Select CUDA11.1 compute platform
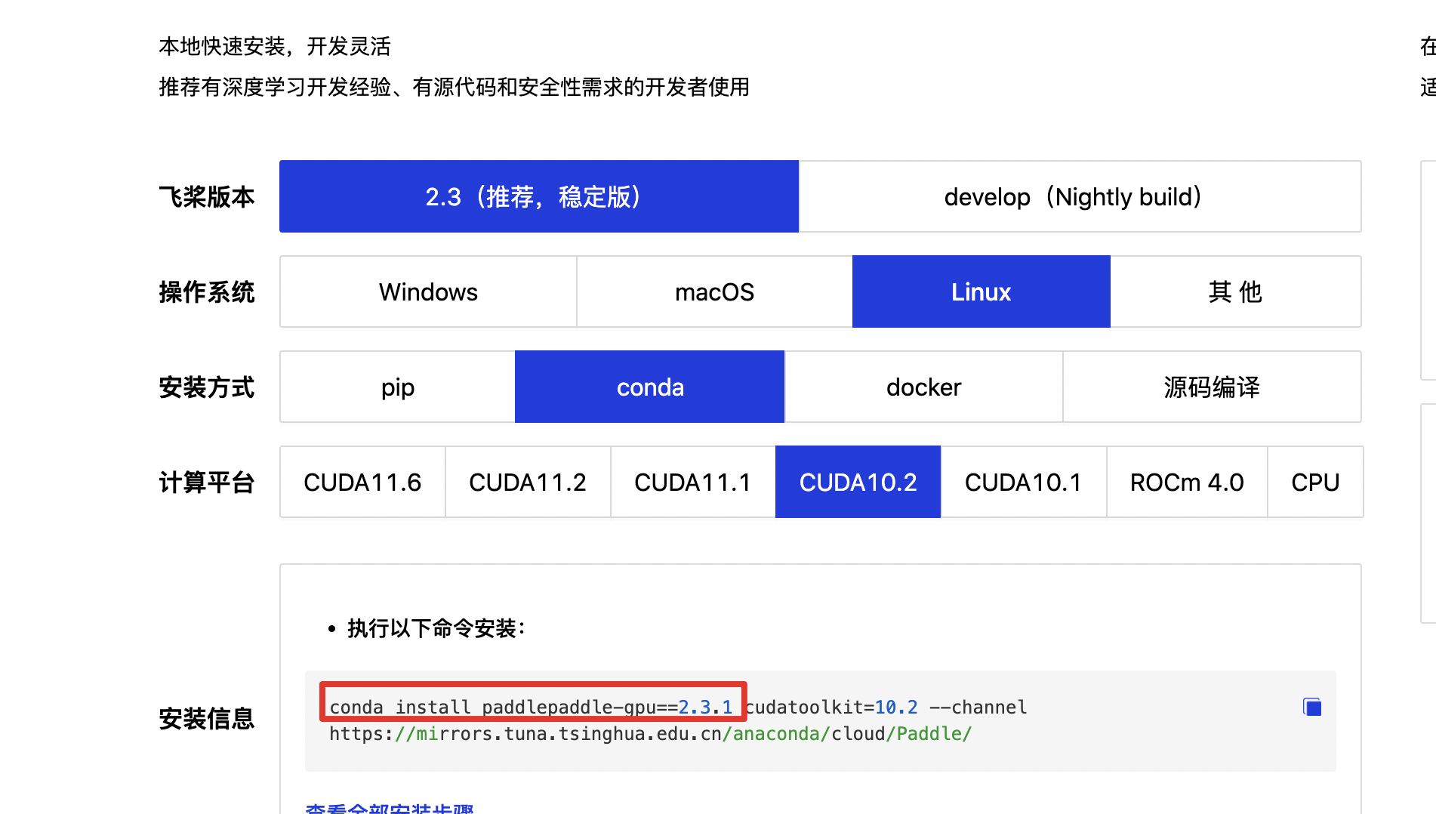Viewport: 1436px width, 814px height. point(693,482)
